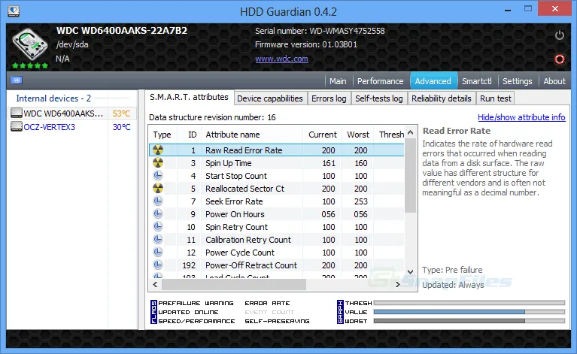Select the Advanced tab
Screen dimensions: 577x354
click(x=433, y=81)
